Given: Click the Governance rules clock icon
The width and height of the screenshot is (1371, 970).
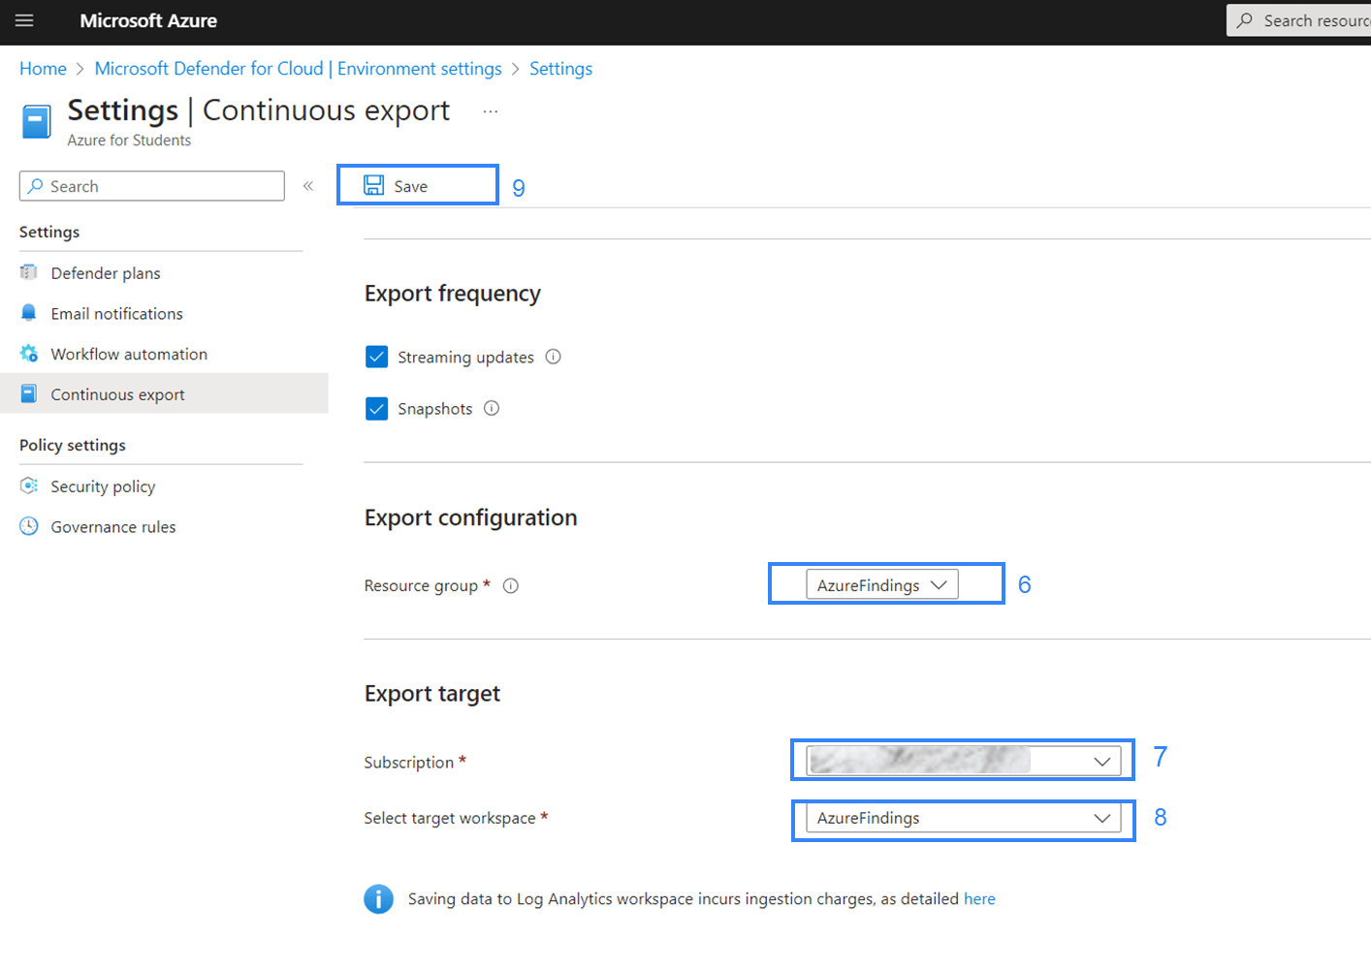Looking at the screenshot, I should pos(29,526).
